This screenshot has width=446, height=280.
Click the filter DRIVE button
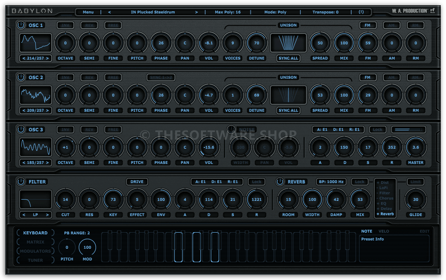137,182
